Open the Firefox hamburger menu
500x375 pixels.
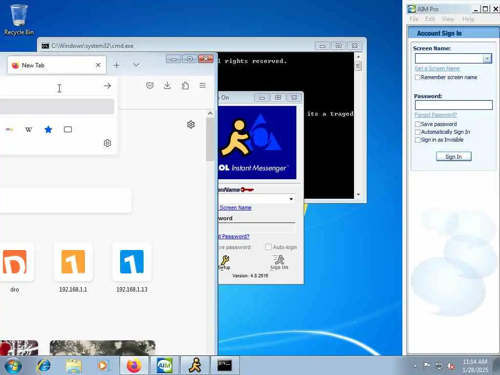203,85
